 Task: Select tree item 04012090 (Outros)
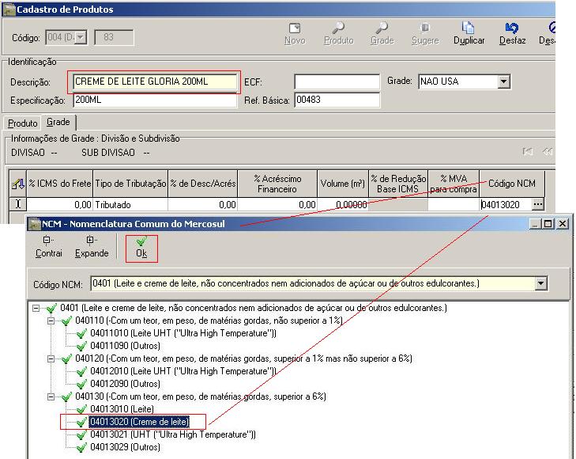tap(125, 384)
